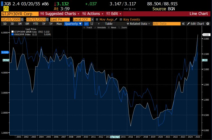Viewport: 212px width, 140px height.
Task: Switch to Table view
Action: click(x=109, y=24)
